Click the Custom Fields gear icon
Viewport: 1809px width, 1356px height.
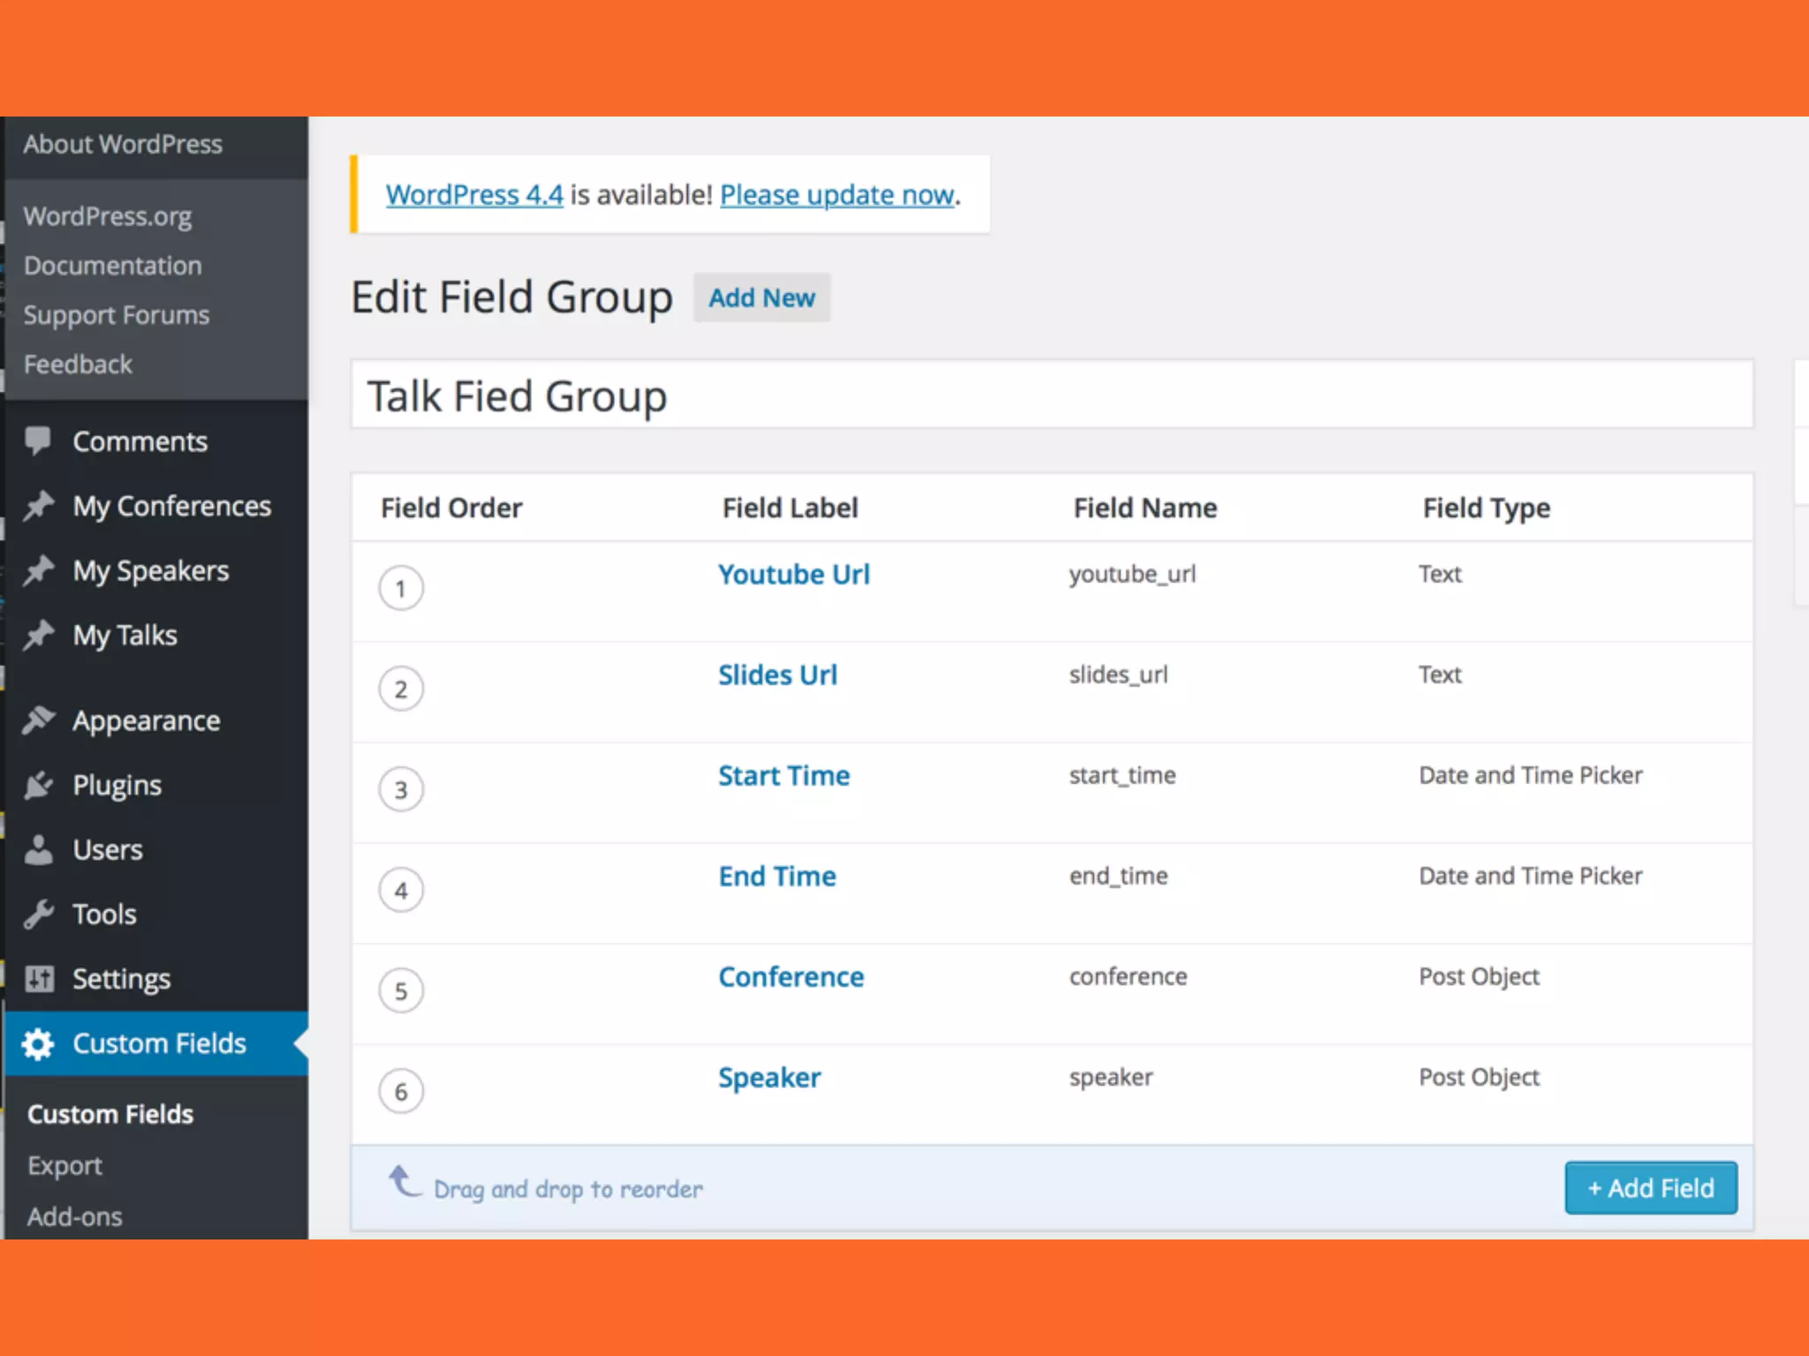[x=39, y=1043]
